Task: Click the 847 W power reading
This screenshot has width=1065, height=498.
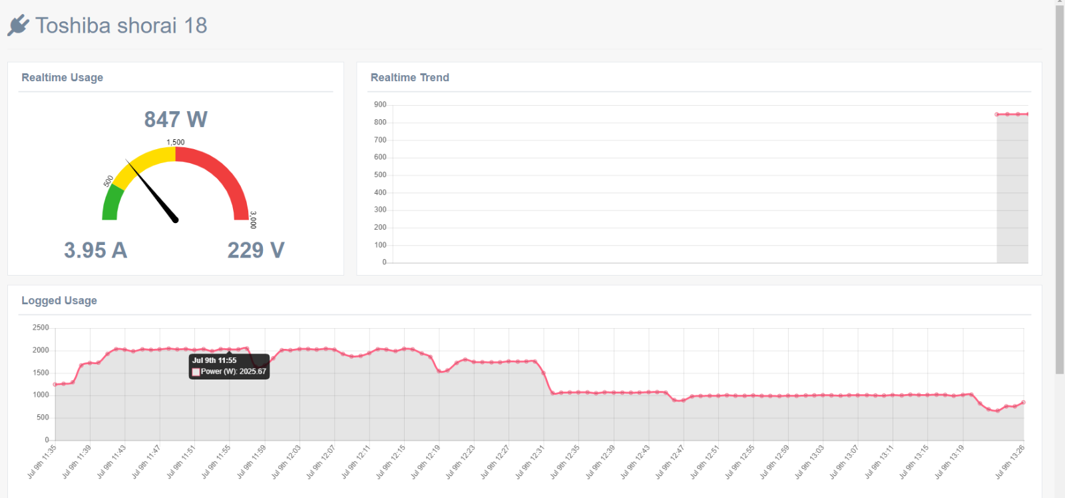Action: [176, 119]
